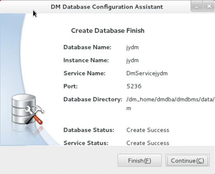Image resolution: width=215 pixels, height=174 pixels.
Task: Click the Finish(F) button
Action: 140,160
